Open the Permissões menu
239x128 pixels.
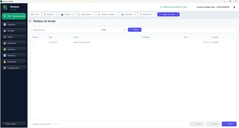pyautogui.click(x=14, y=62)
